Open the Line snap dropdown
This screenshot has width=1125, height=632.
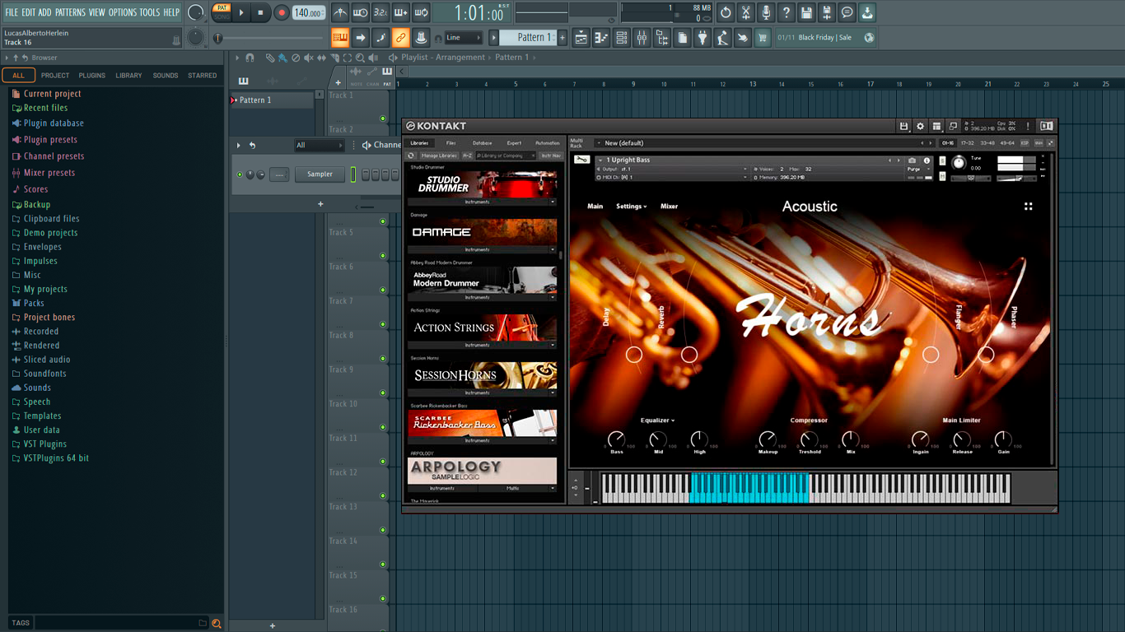(463, 37)
